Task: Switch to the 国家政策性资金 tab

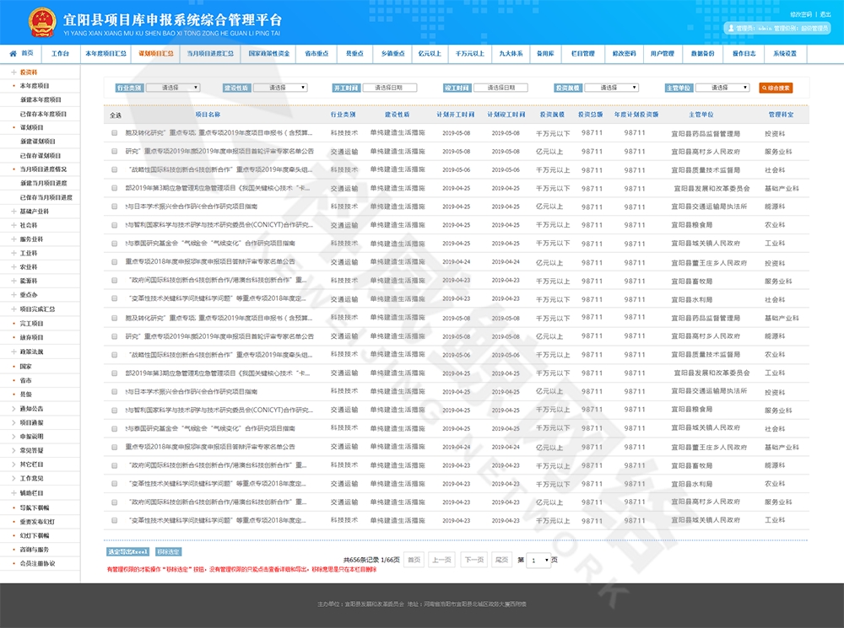Action: (x=268, y=53)
